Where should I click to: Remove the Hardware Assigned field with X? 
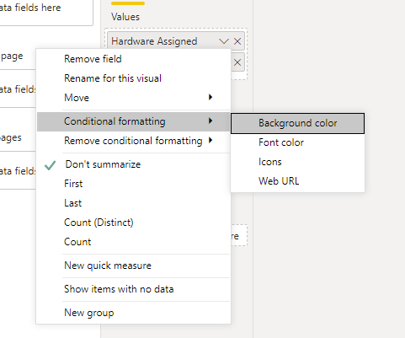click(237, 41)
